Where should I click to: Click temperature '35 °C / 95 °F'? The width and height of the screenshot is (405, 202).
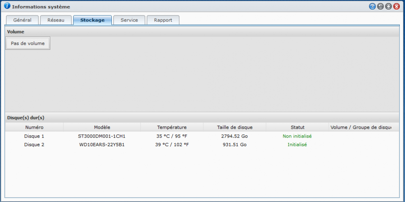pos(172,136)
